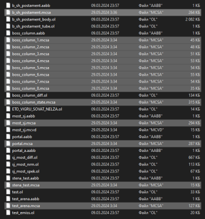
Task: Select the icon of sj_most_spek.ol
Action: 8,171
